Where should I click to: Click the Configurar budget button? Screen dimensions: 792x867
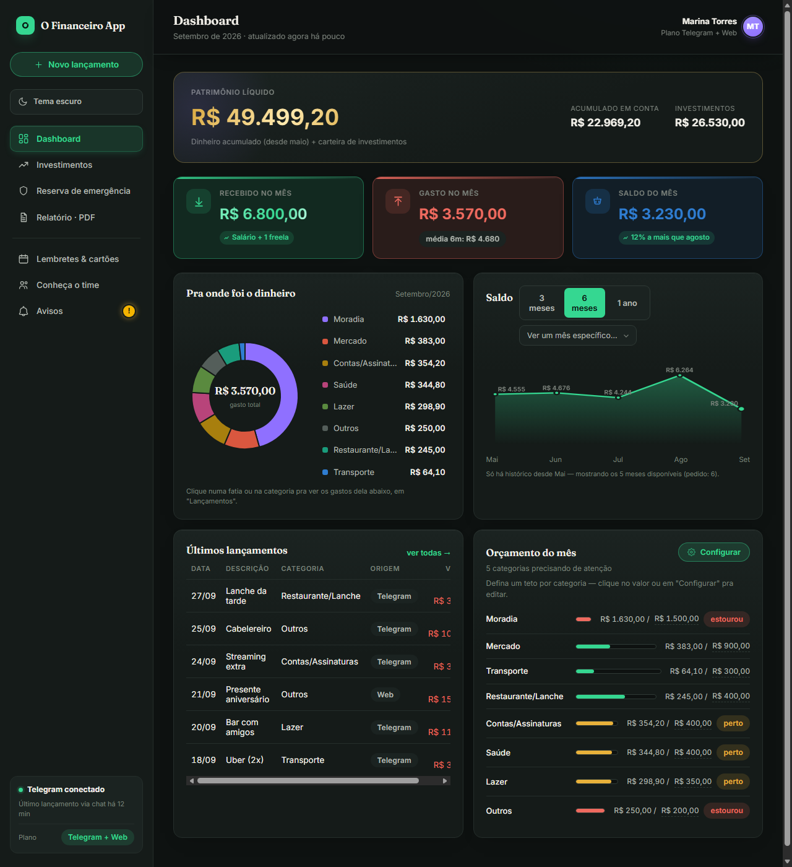(x=713, y=552)
